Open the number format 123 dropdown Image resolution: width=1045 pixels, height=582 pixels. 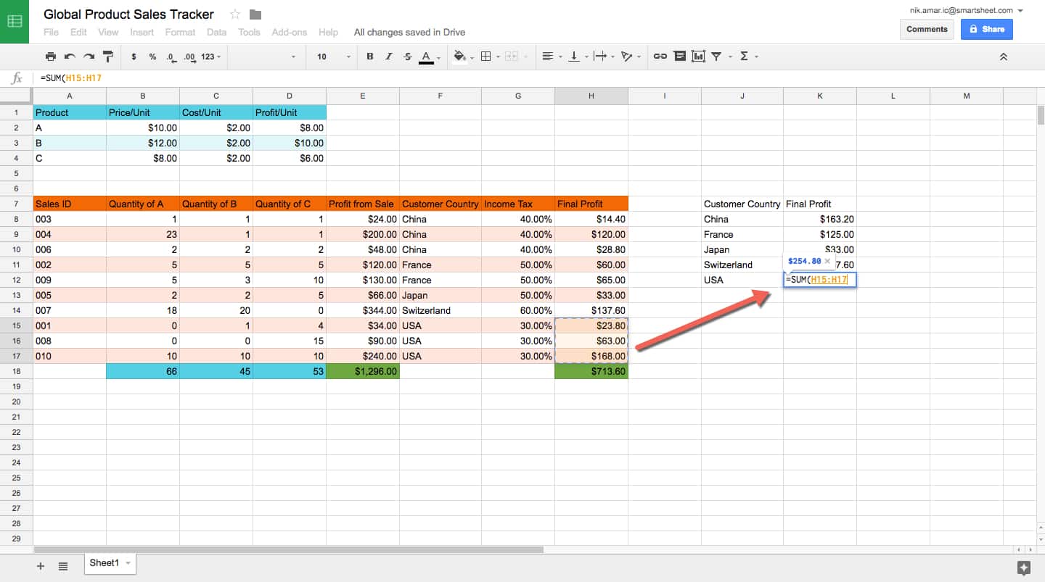(211, 57)
